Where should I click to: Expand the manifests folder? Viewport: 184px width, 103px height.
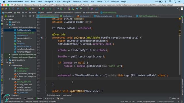(x=7, y=22)
